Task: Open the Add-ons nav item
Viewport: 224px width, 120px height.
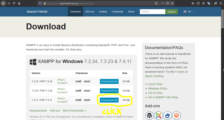Action: [x=90, y=12]
